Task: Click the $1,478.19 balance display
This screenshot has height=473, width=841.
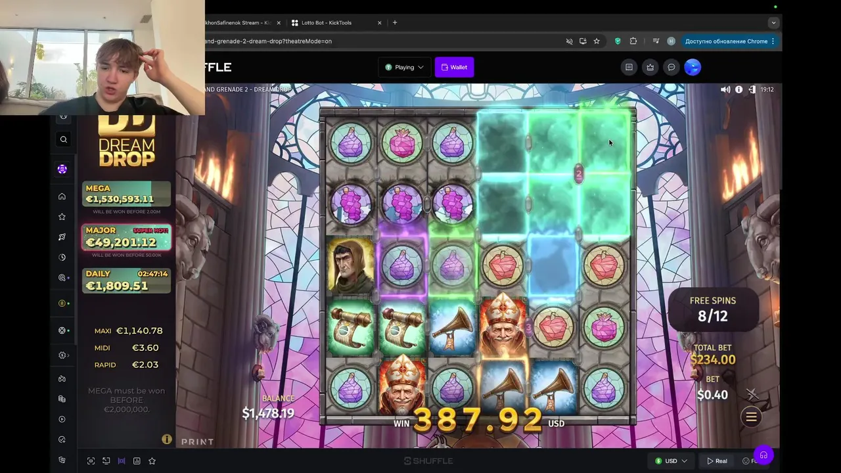Action: pos(268,413)
